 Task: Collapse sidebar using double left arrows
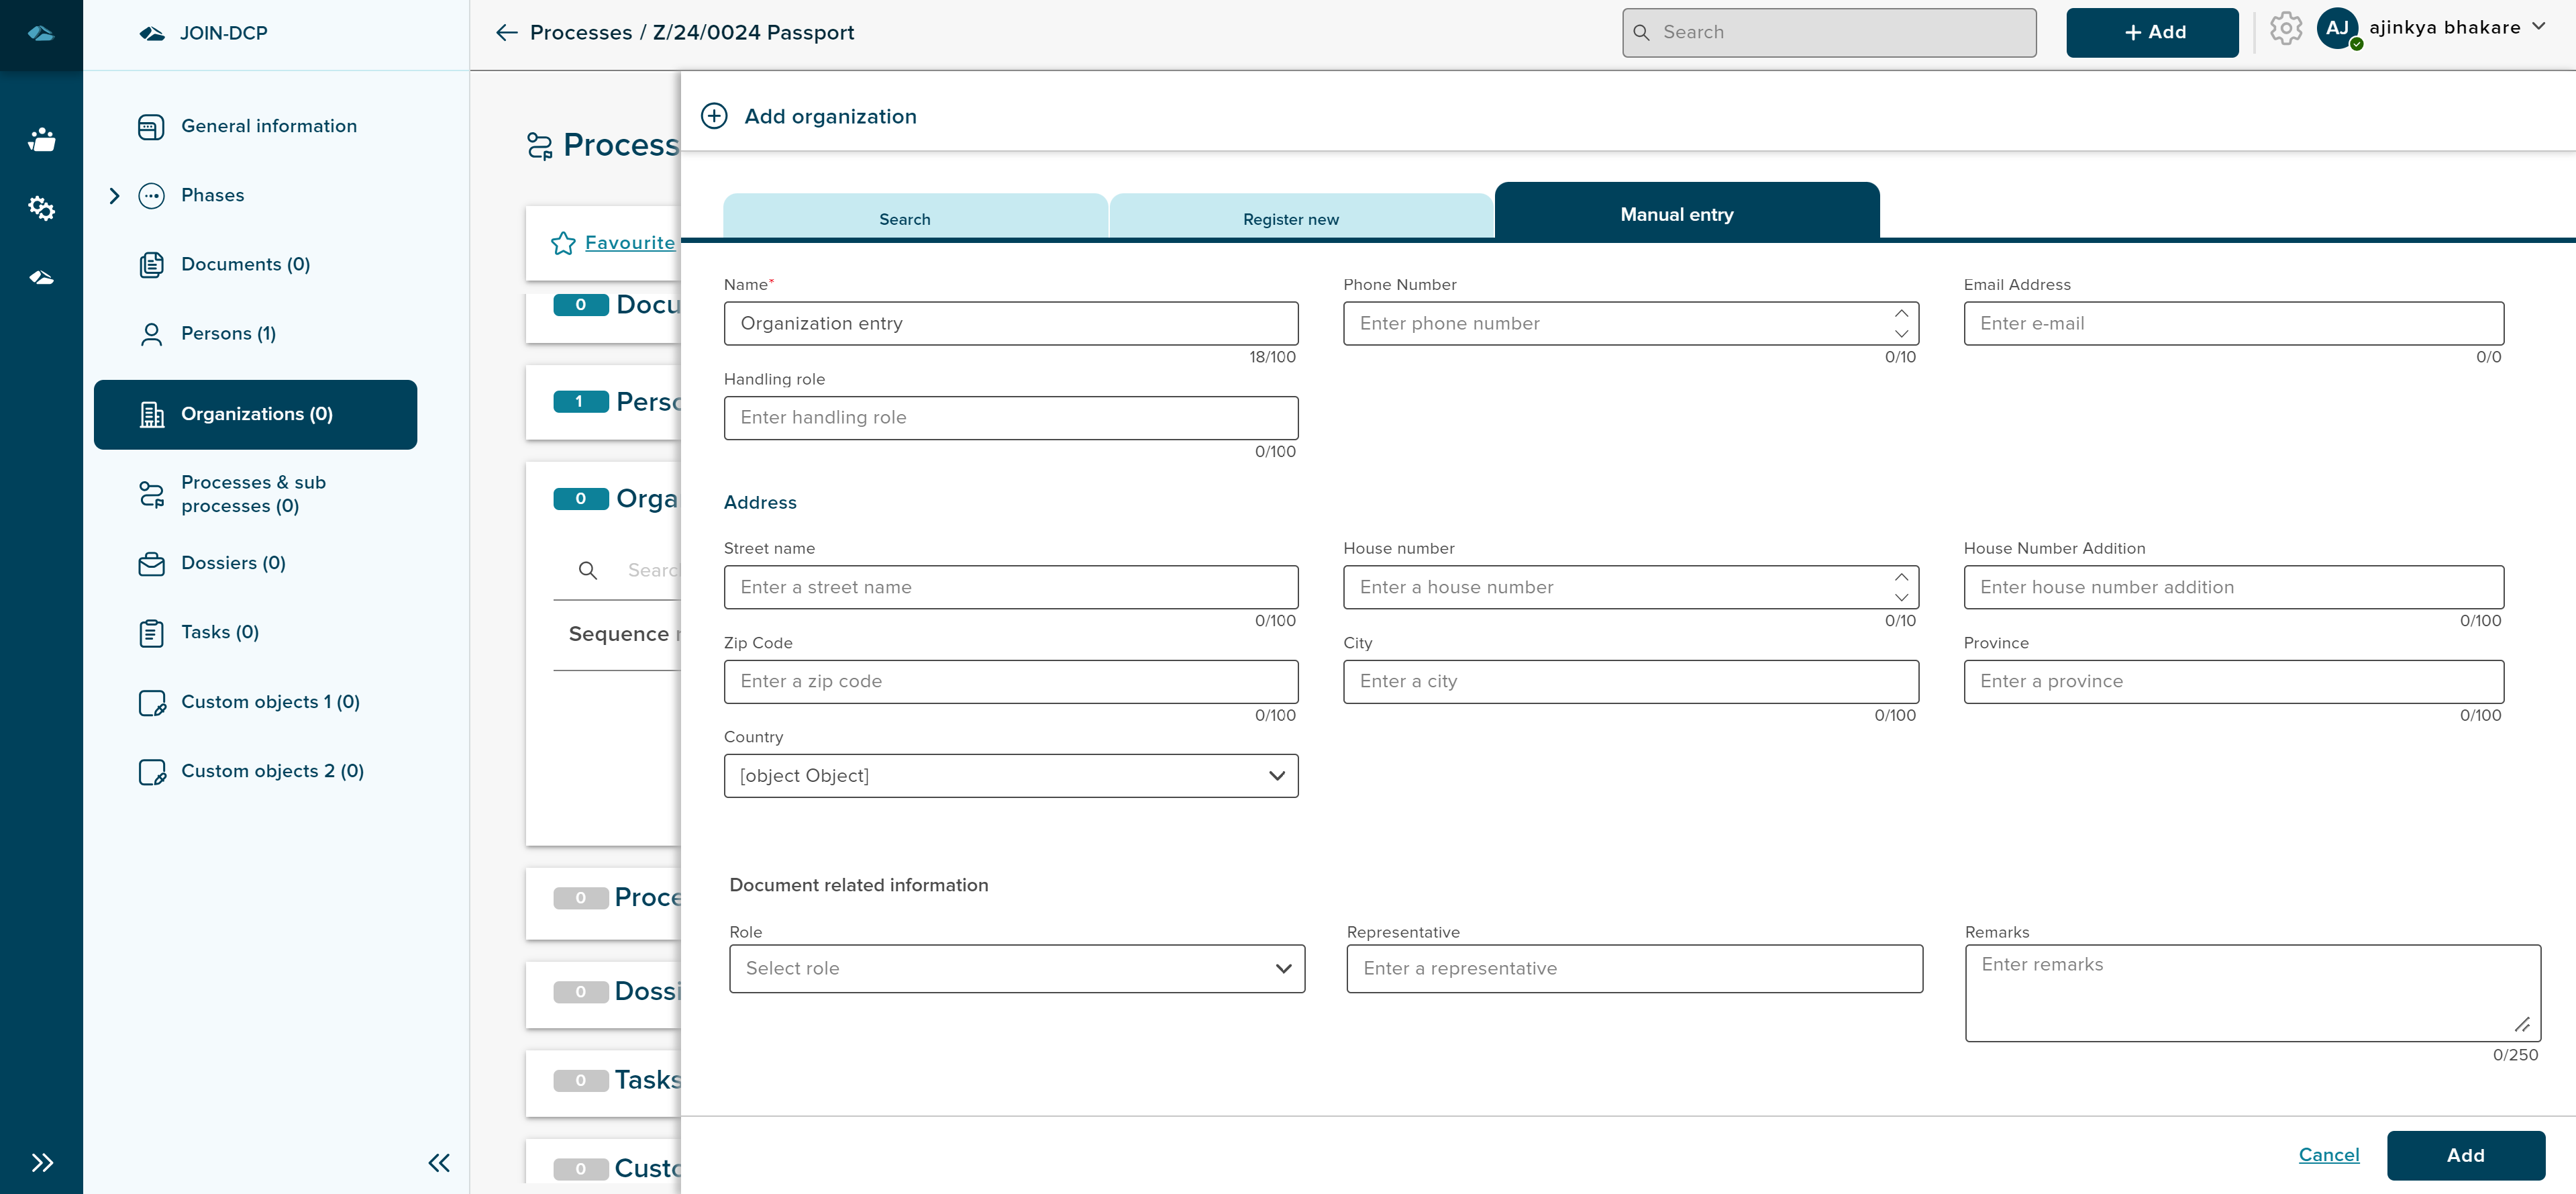tap(439, 1162)
